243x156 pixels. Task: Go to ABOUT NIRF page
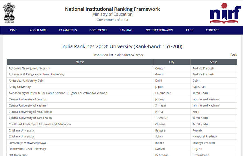(x=38, y=30)
